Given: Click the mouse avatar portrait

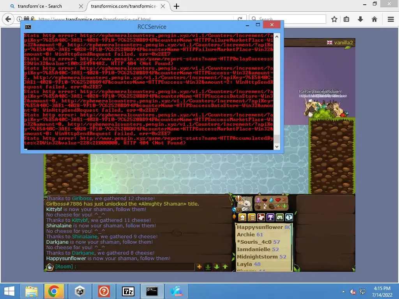Looking at the screenshot, I should click(x=245, y=204).
